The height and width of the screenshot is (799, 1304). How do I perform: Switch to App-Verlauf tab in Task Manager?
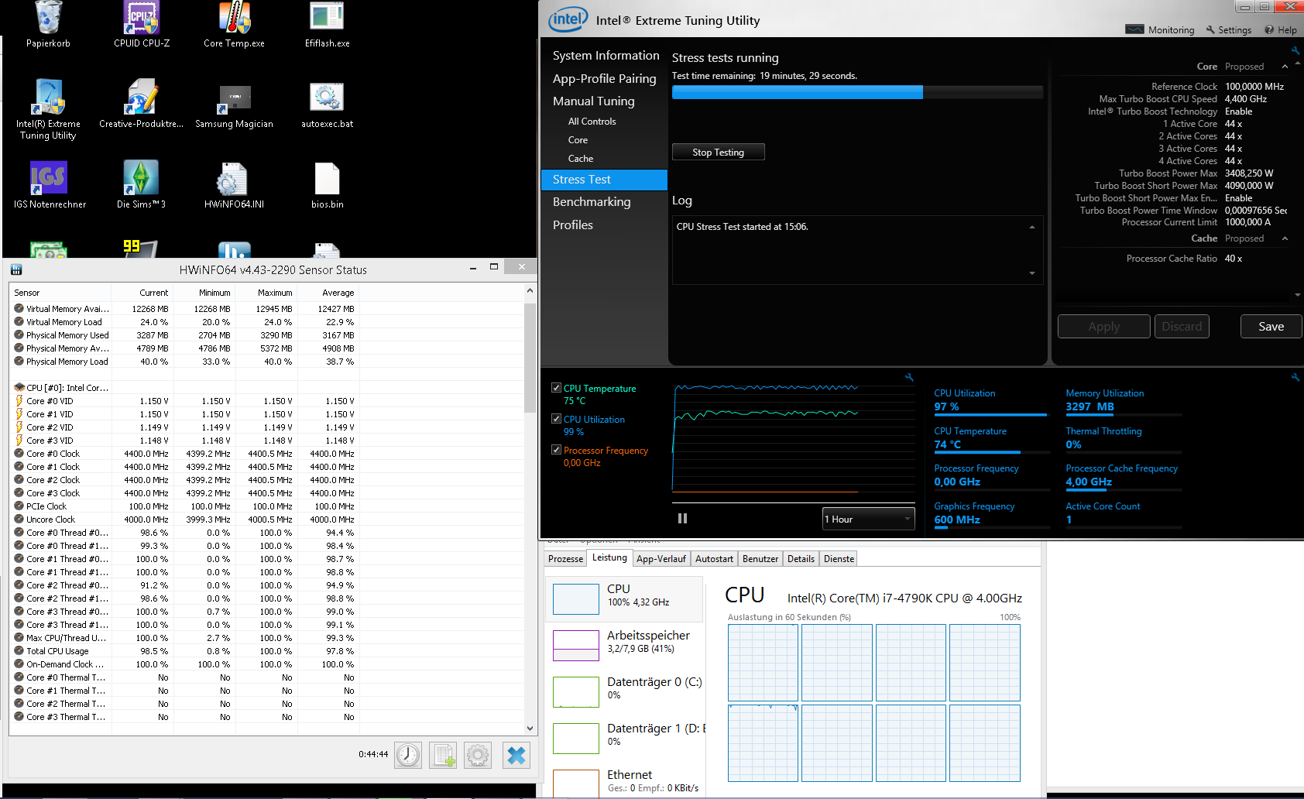661,559
